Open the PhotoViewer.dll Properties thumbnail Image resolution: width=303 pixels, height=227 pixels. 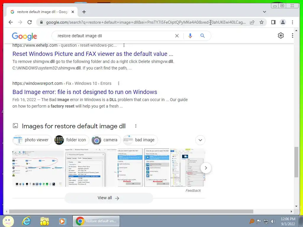pyautogui.click(x=91, y=168)
